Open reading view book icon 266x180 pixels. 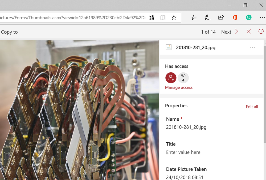click(163, 17)
